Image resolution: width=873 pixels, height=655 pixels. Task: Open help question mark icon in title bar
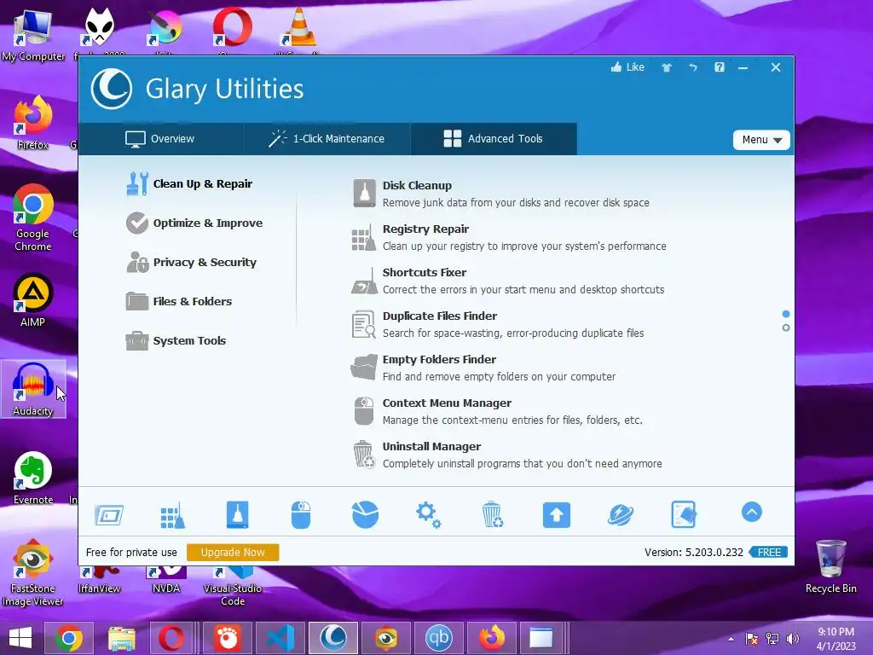(x=720, y=67)
